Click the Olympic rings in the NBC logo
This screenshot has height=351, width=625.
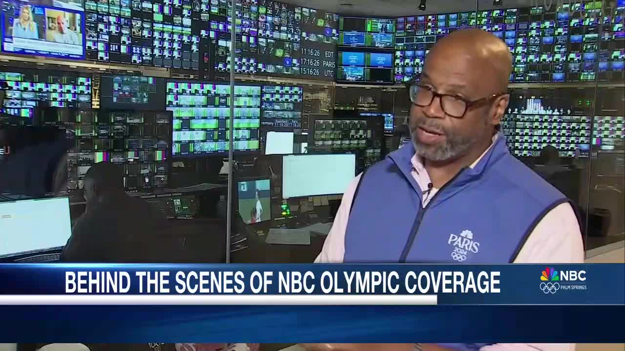549,288
